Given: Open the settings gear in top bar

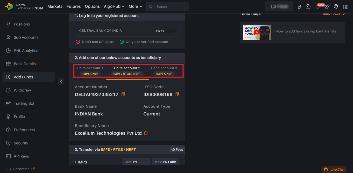Looking at the screenshot, I should coord(327,7).
